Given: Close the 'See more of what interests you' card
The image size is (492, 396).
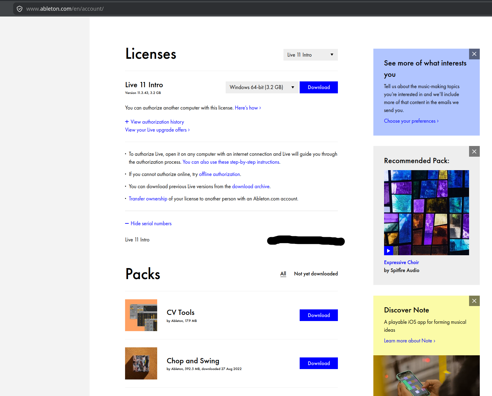Looking at the screenshot, I should (x=474, y=54).
